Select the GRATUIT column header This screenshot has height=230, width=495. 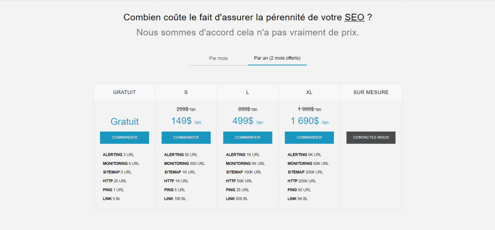tap(124, 92)
